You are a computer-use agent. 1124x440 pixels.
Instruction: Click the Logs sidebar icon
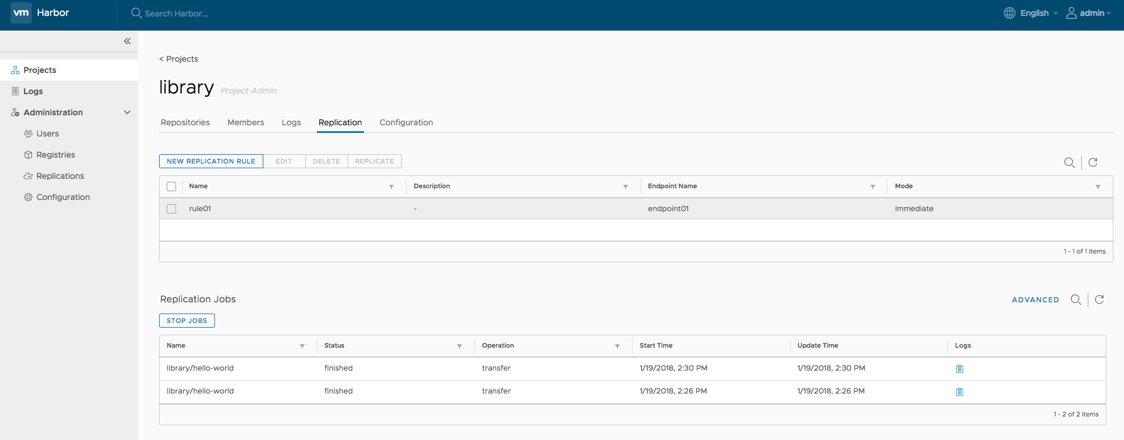15,91
